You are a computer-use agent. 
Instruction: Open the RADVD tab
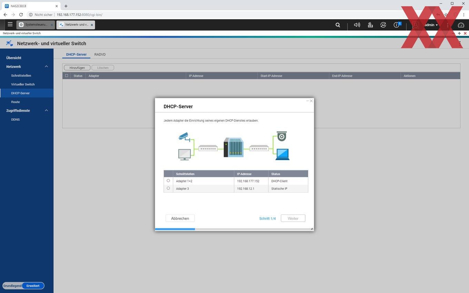(100, 54)
